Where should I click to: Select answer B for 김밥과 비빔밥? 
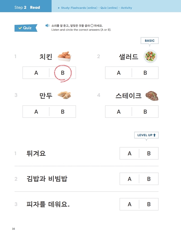click(x=149, y=179)
